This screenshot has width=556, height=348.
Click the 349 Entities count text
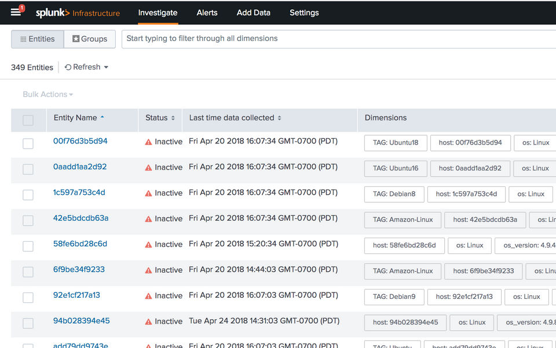point(32,67)
